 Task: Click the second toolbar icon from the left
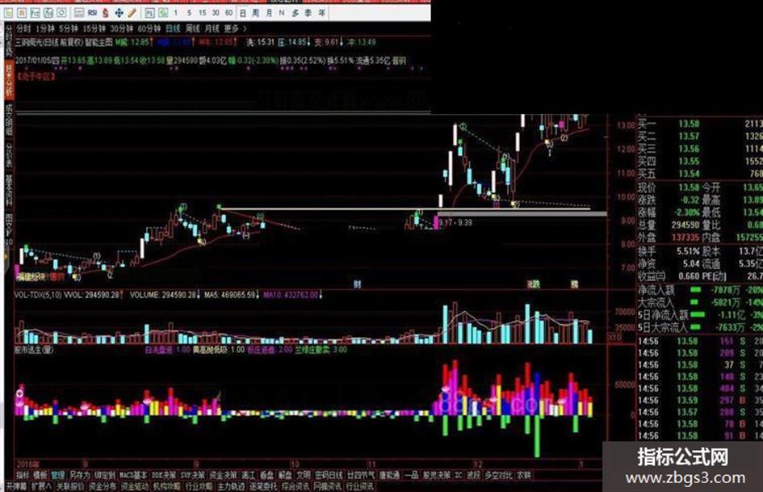coord(22,13)
